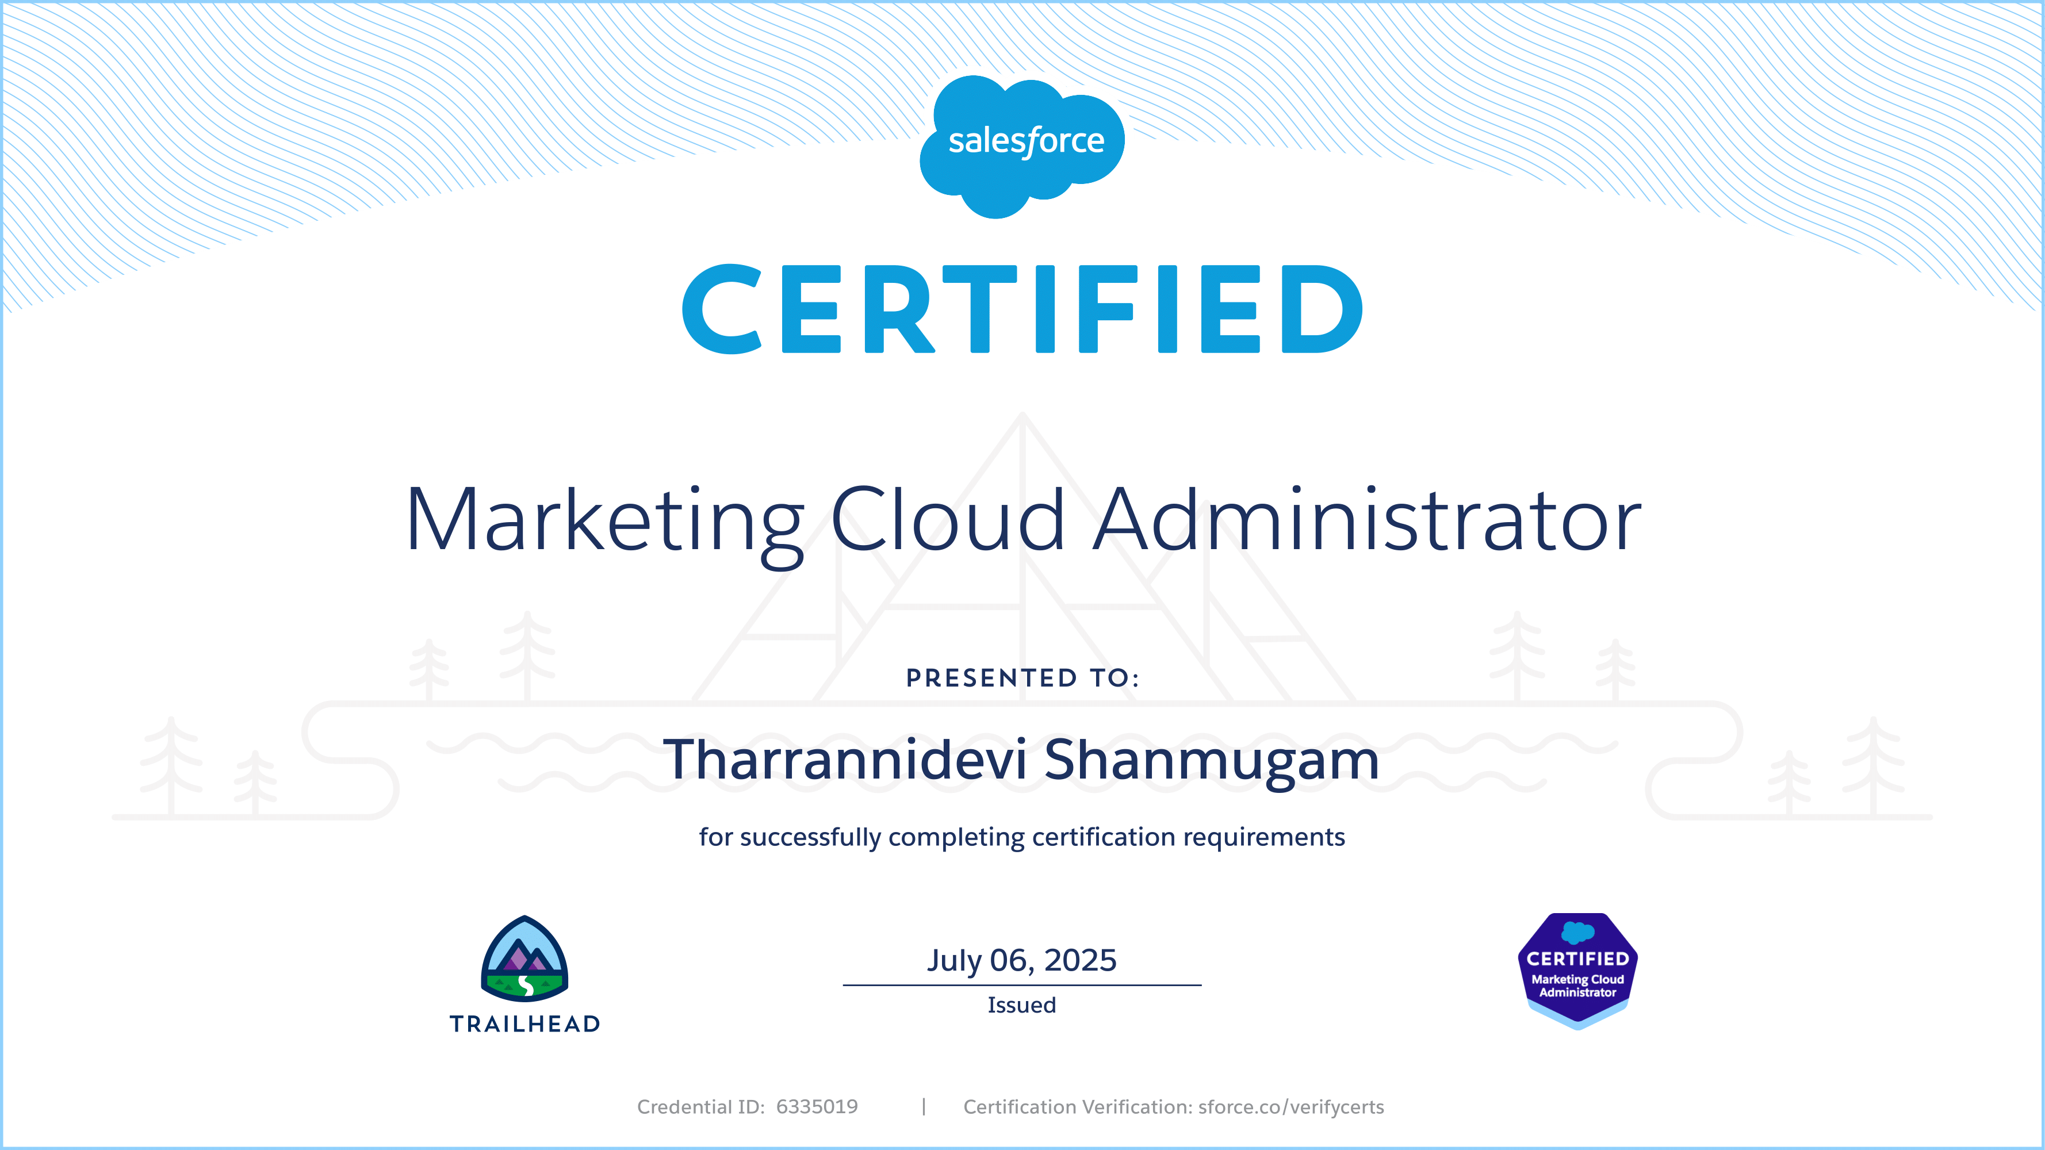This screenshot has width=2045, height=1150.
Task: Open the sforce.co/verifycerts verification link
Action: (x=1291, y=1106)
